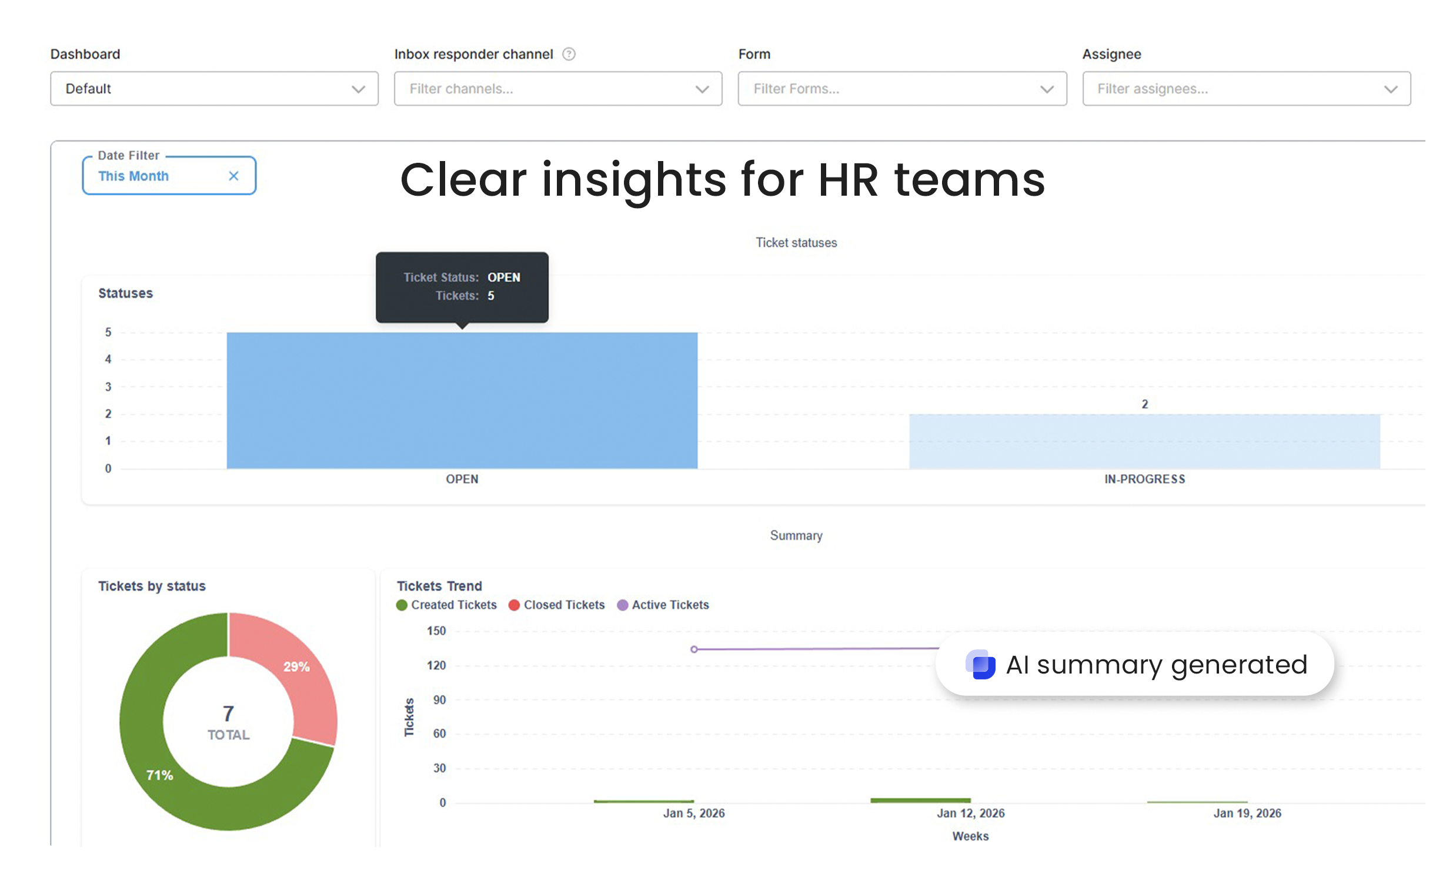Click the Jan 12, 2026 created tickets bar
The width and height of the screenshot is (1446, 871).
[x=920, y=800]
